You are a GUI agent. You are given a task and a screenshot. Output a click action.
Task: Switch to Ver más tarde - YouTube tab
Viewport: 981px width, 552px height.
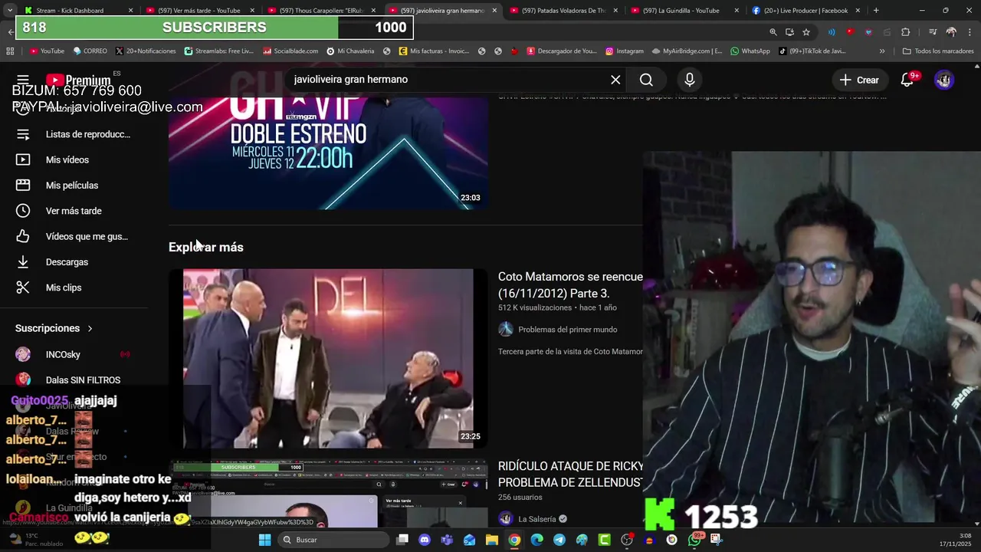pyautogui.click(x=200, y=11)
